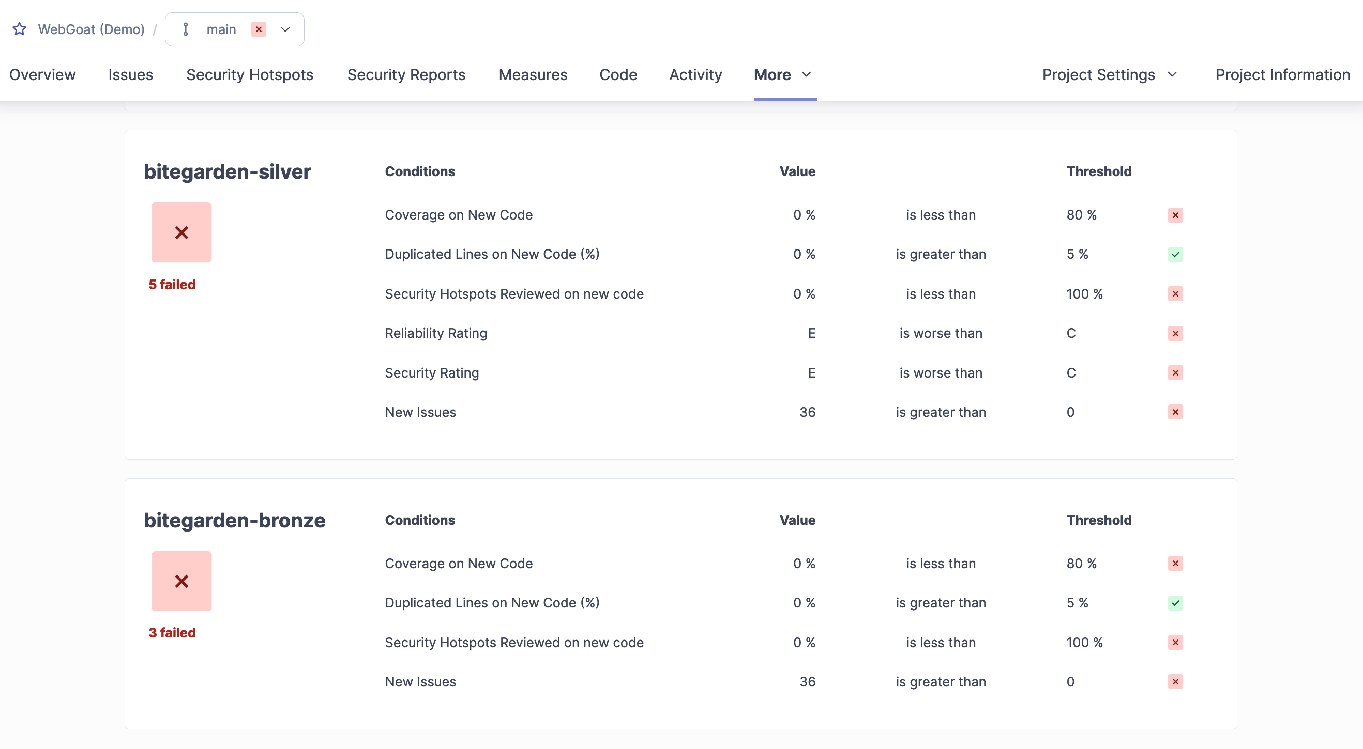Screen dimensions: 1363x749
Task: Click the red X for bronze New Issues
Action: [1175, 681]
